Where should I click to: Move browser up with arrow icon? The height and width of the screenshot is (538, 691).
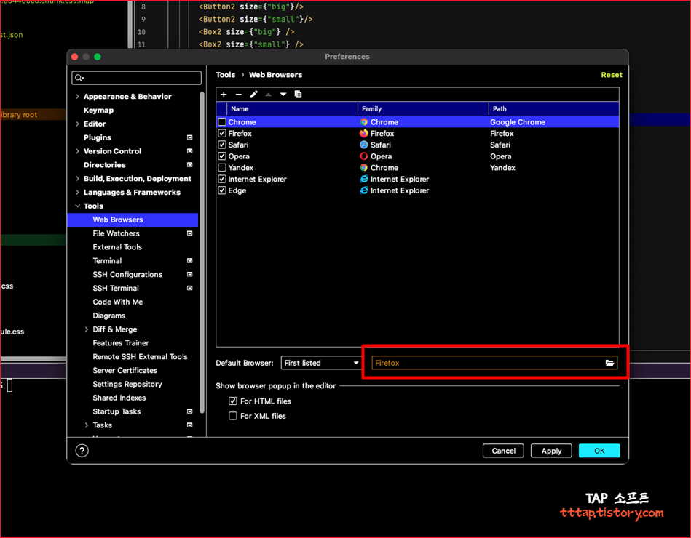click(x=269, y=94)
